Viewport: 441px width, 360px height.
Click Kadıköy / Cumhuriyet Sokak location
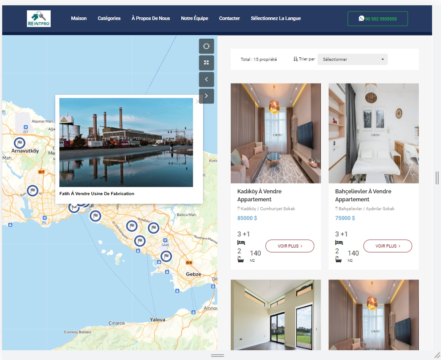tap(268, 209)
